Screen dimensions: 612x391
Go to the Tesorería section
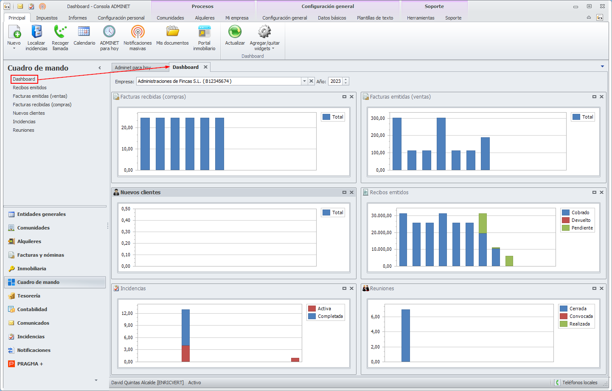pyautogui.click(x=28, y=296)
